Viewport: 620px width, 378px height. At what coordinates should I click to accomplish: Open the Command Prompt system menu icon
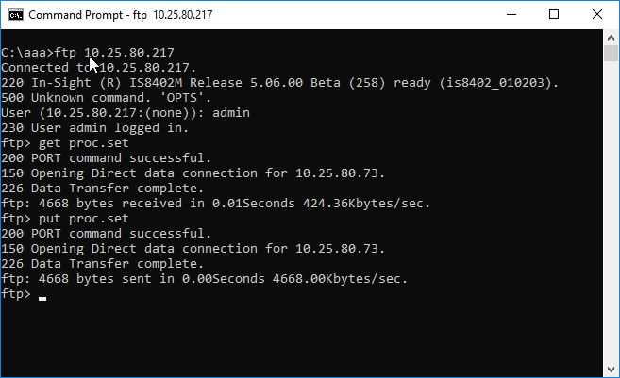[14, 15]
